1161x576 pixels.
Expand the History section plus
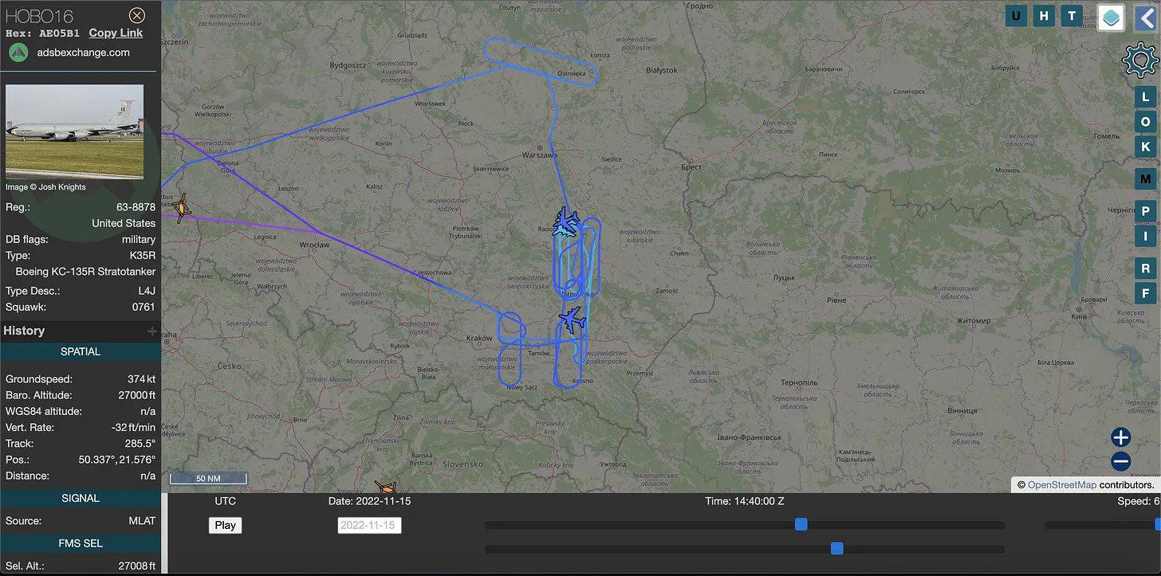[x=152, y=331]
